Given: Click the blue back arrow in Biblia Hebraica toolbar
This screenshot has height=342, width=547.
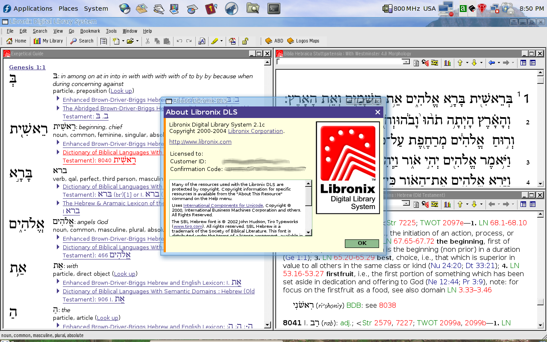Looking at the screenshot, I should [x=491, y=63].
